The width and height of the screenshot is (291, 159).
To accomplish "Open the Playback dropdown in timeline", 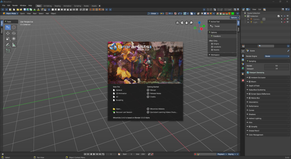I will (222, 154).
